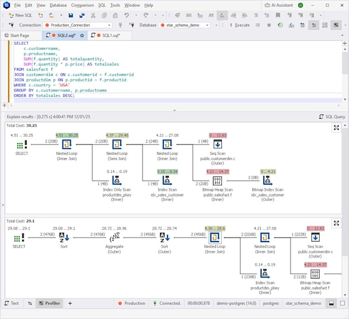This screenshot has width=349, height=319.
Task: Click the 0 .. 12.63 cost label, first plan
Action: tap(218, 135)
